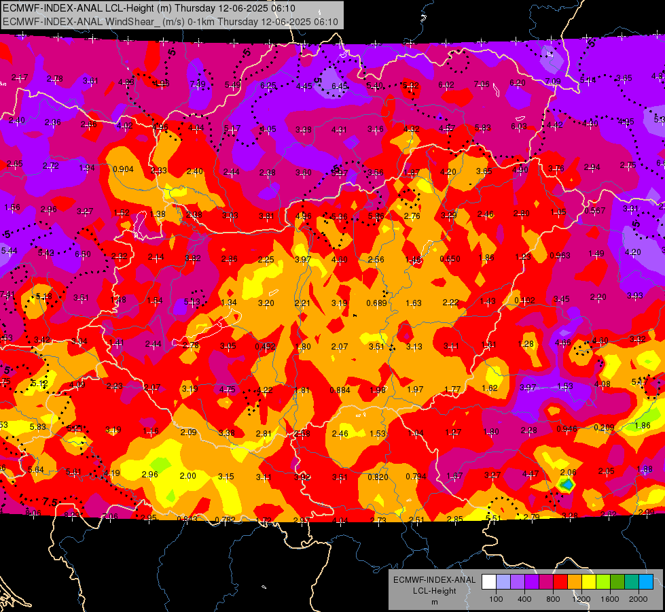Image resolution: width=665 pixels, height=612 pixels.
Task: Click the wind shear value 0.794
Action: pyautogui.click(x=416, y=476)
